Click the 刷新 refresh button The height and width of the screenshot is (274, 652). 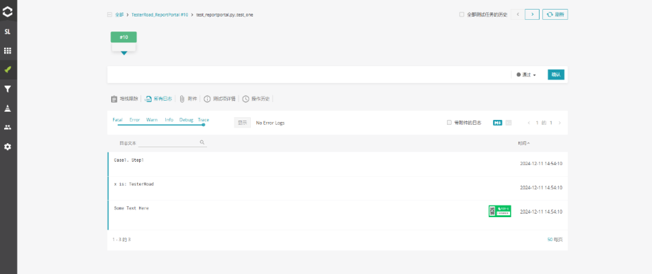click(x=555, y=14)
